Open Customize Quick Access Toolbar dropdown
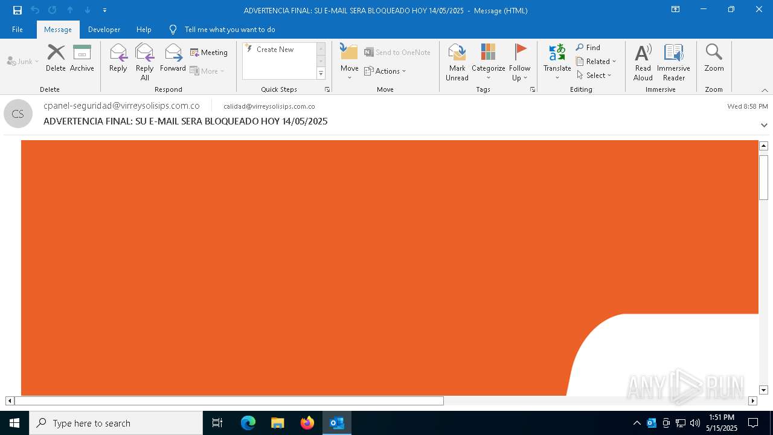Image resolution: width=773 pixels, height=435 pixels. click(x=104, y=10)
